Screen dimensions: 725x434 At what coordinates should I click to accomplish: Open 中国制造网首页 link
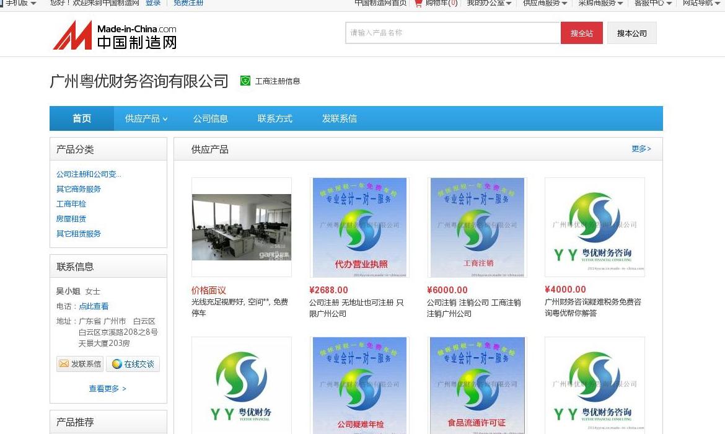click(380, 3)
